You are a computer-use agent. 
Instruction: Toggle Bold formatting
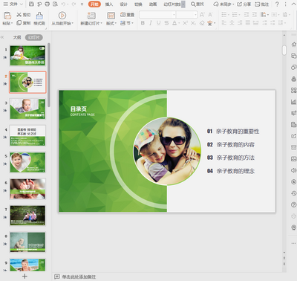tap(143, 23)
